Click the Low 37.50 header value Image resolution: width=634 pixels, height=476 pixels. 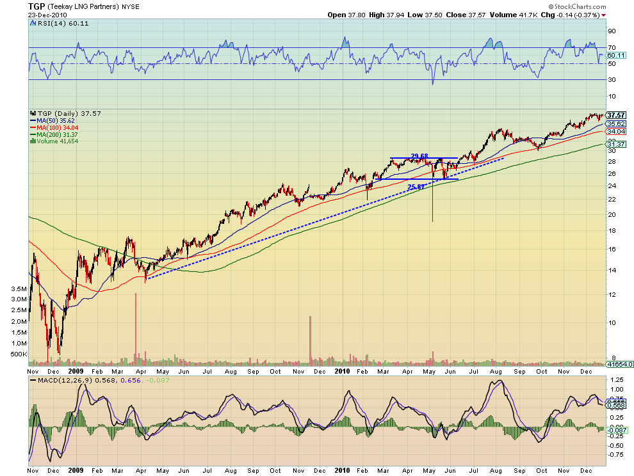click(x=425, y=15)
